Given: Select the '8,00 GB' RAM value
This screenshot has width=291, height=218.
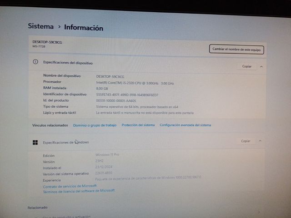Looking at the screenshot, I should point(102,89).
